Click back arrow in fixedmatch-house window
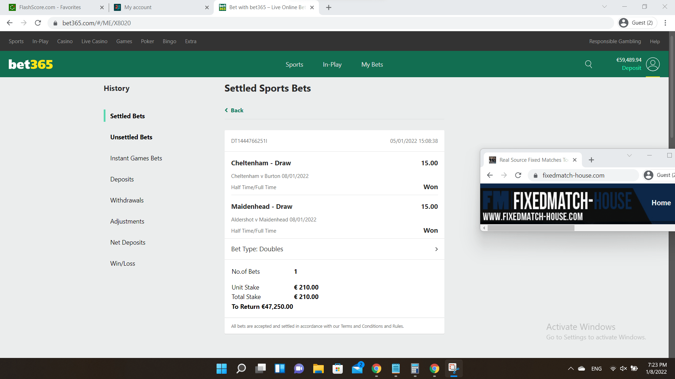Viewport: 675px width, 379px height. coord(490,175)
